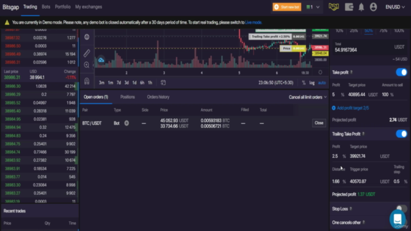
Task: Edit trailing trigger price 40570.87
Action: (x=358, y=181)
